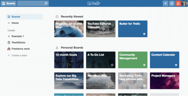Screen dimensions: 188x96
Task: Click the Example 1 team icon
Action: click(9, 36)
